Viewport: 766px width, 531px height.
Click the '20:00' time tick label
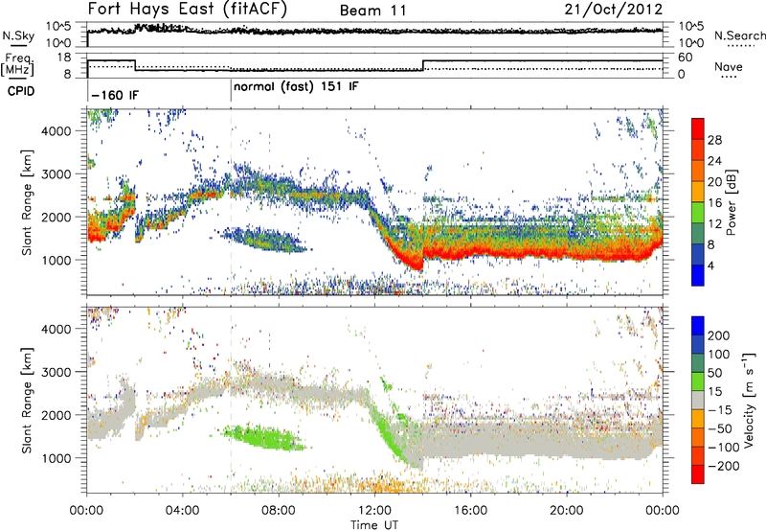click(566, 511)
